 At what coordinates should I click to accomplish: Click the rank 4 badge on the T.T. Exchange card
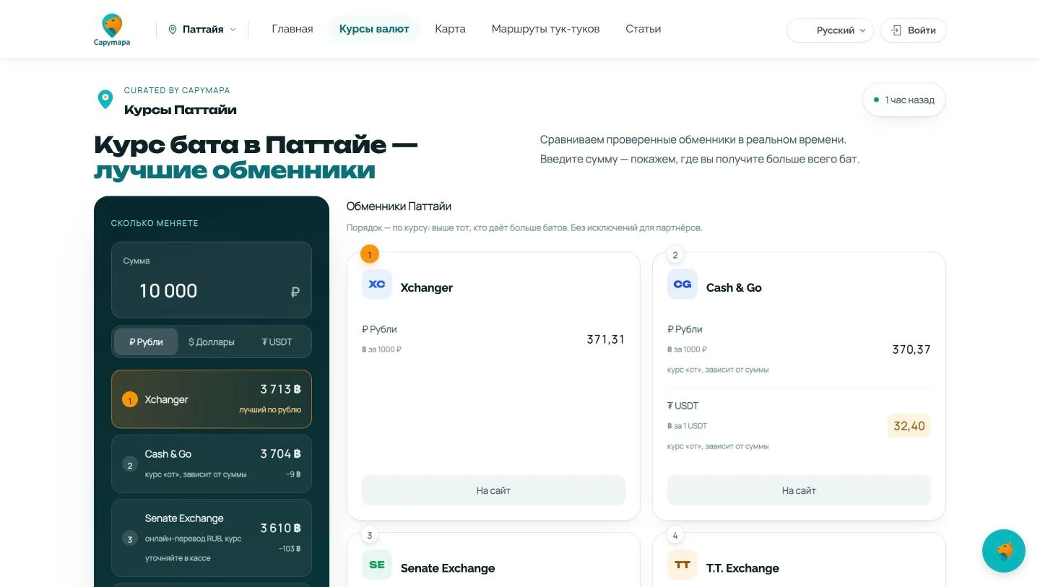pos(675,535)
